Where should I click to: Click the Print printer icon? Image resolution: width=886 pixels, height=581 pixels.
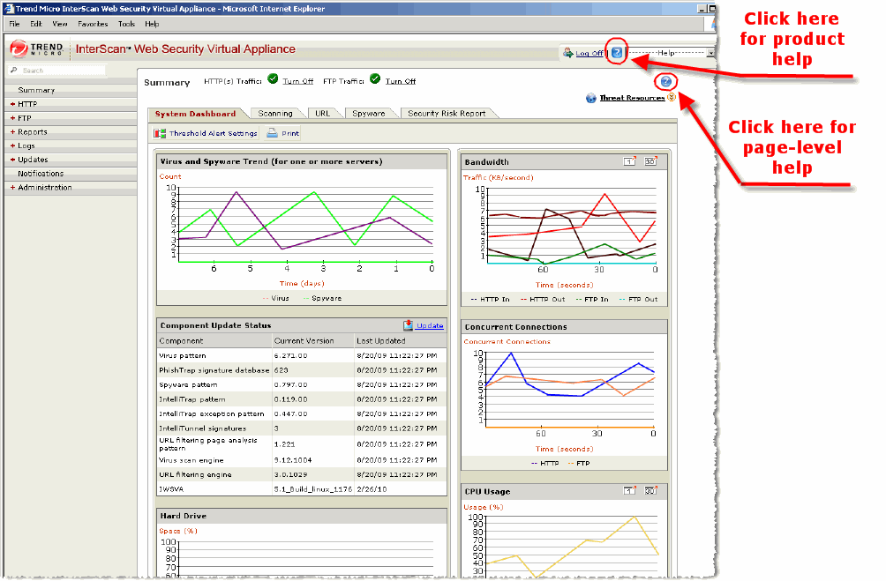pyautogui.click(x=273, y=134)
